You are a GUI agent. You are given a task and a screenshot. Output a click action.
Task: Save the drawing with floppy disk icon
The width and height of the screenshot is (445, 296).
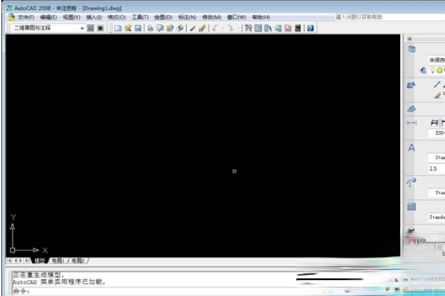click(138, 28)
